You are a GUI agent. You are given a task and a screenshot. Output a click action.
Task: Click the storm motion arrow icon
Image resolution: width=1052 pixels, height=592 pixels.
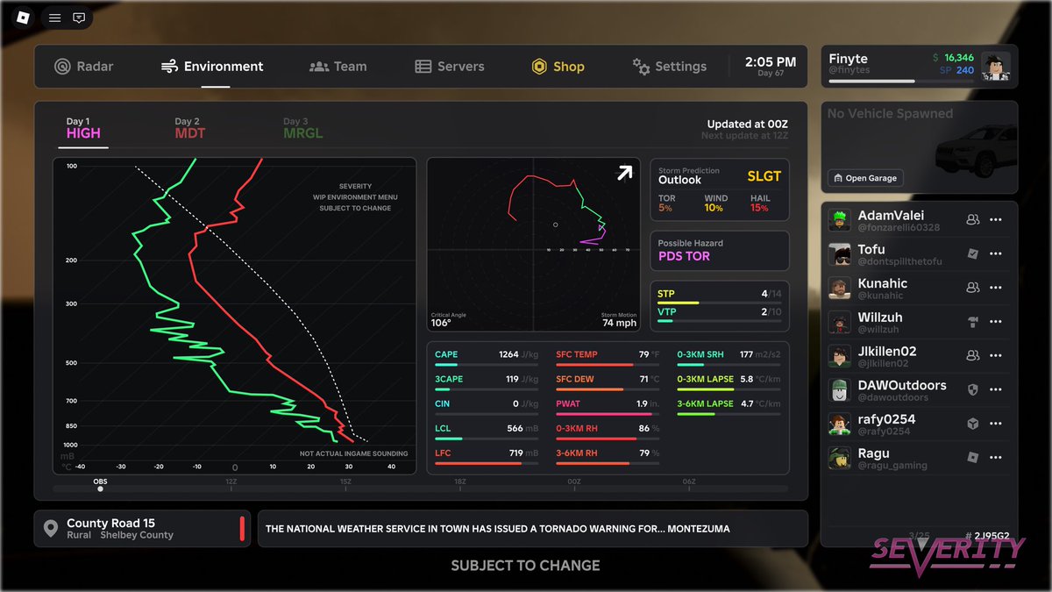[624, 174]
